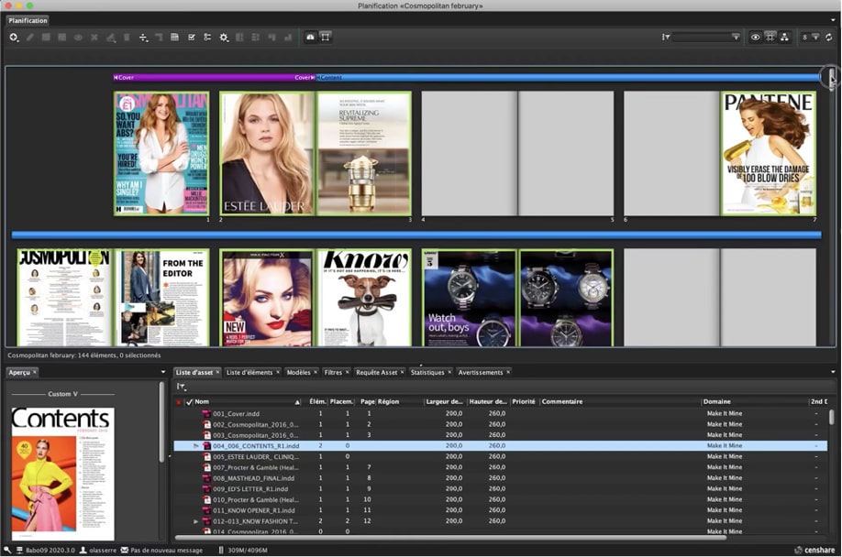Select the Pantene ad page thumbnail

click(x=768, y=153)
